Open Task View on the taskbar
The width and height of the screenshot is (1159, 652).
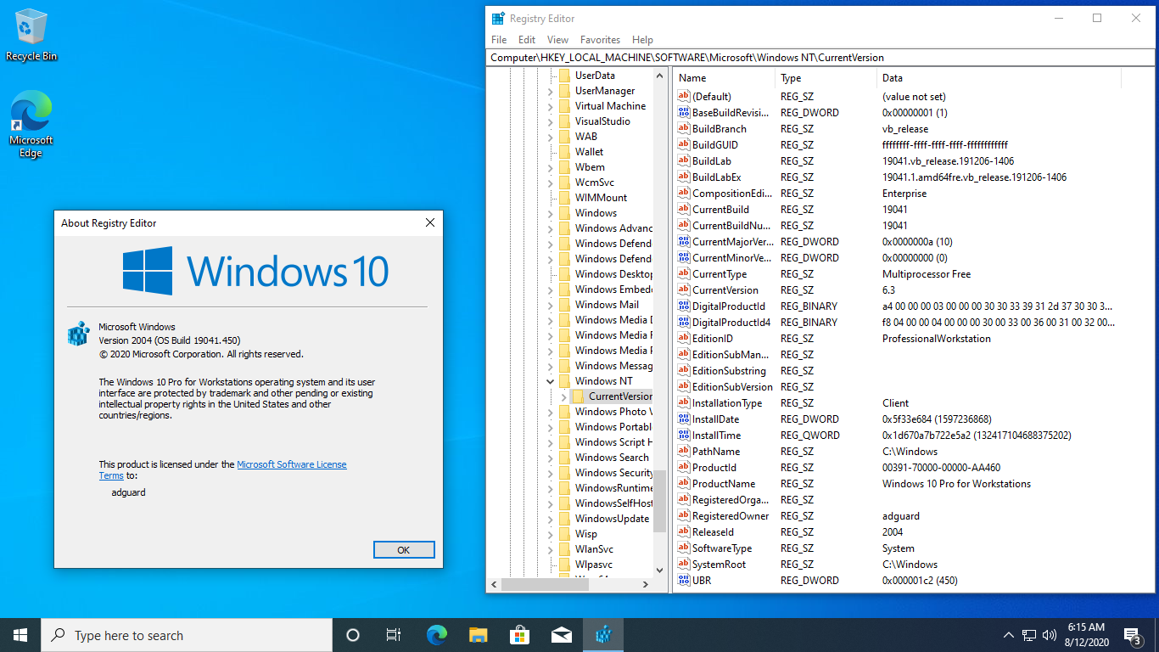click(x=394, y=635)
